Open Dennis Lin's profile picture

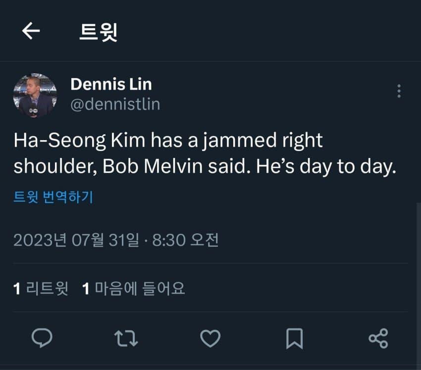click(35, 95)
